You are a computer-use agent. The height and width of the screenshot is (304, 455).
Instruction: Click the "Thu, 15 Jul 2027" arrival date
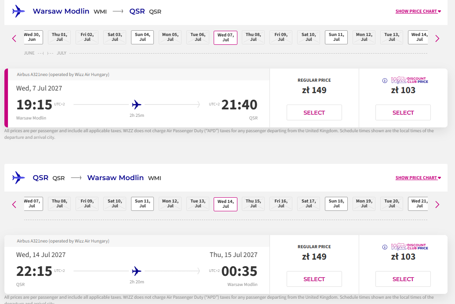(233, 255)
